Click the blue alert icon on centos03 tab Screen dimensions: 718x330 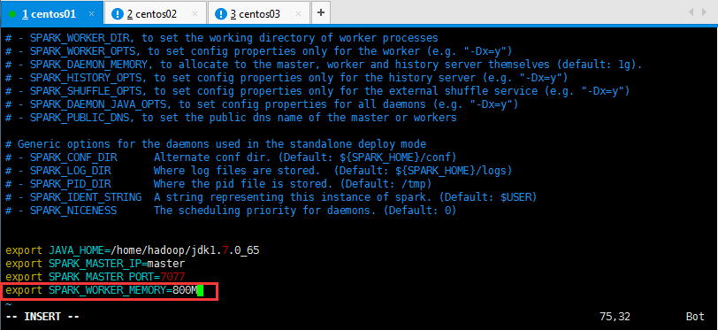click(x=221, y=14)
